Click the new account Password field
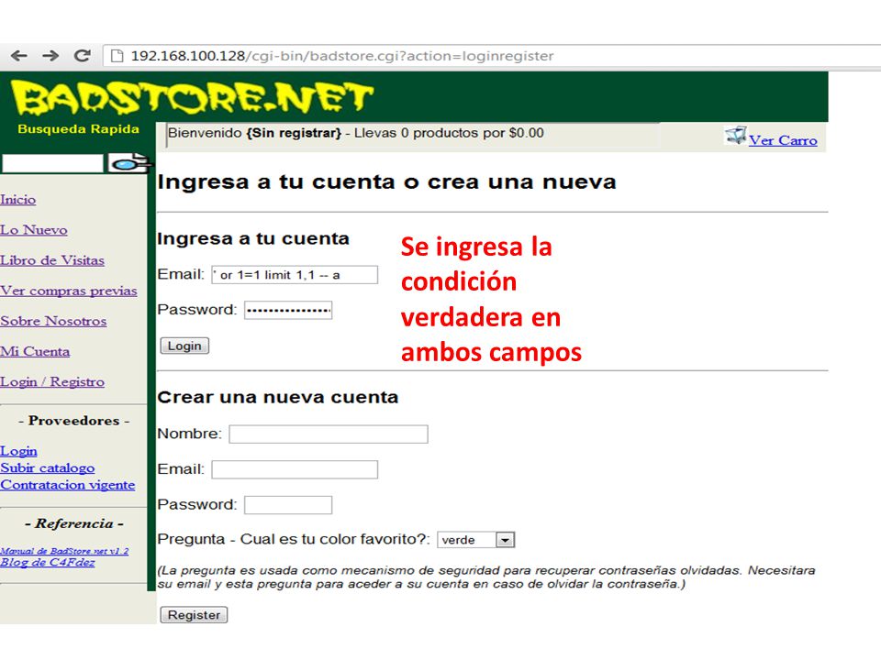The height and width of the screenshot is (660, 881). (x=288, y=505)
